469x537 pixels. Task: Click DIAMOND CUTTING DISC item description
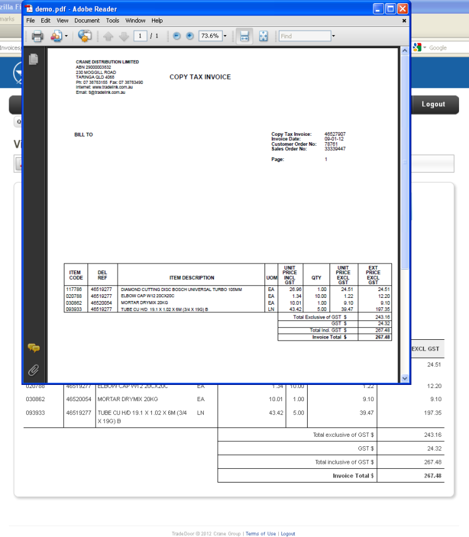click(x=181, y=289)
